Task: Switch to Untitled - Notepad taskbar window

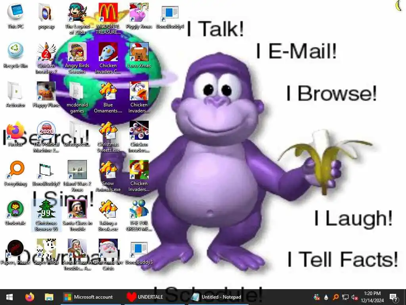Action: pyautogui.click(x=218, y=297)
